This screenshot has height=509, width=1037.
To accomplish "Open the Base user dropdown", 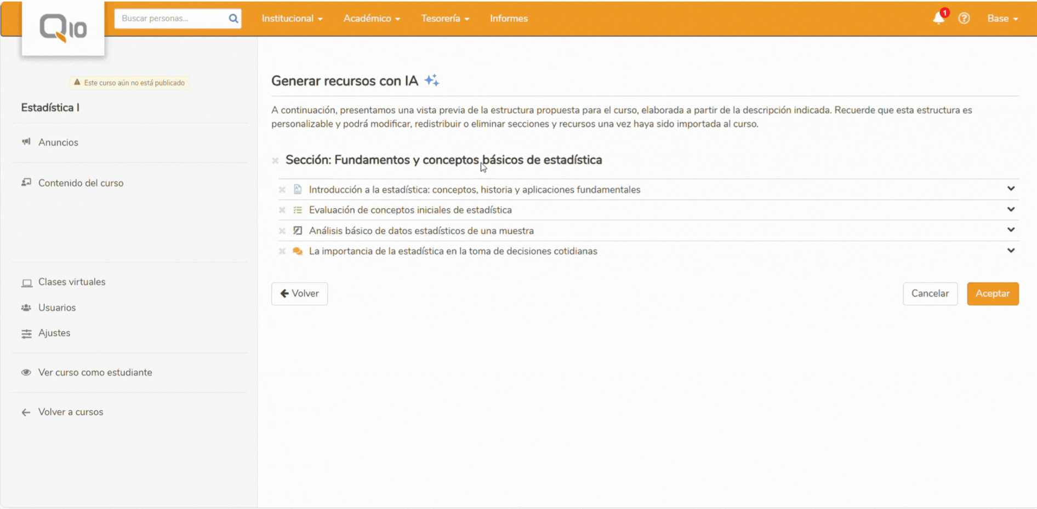I will (1002, 19).
